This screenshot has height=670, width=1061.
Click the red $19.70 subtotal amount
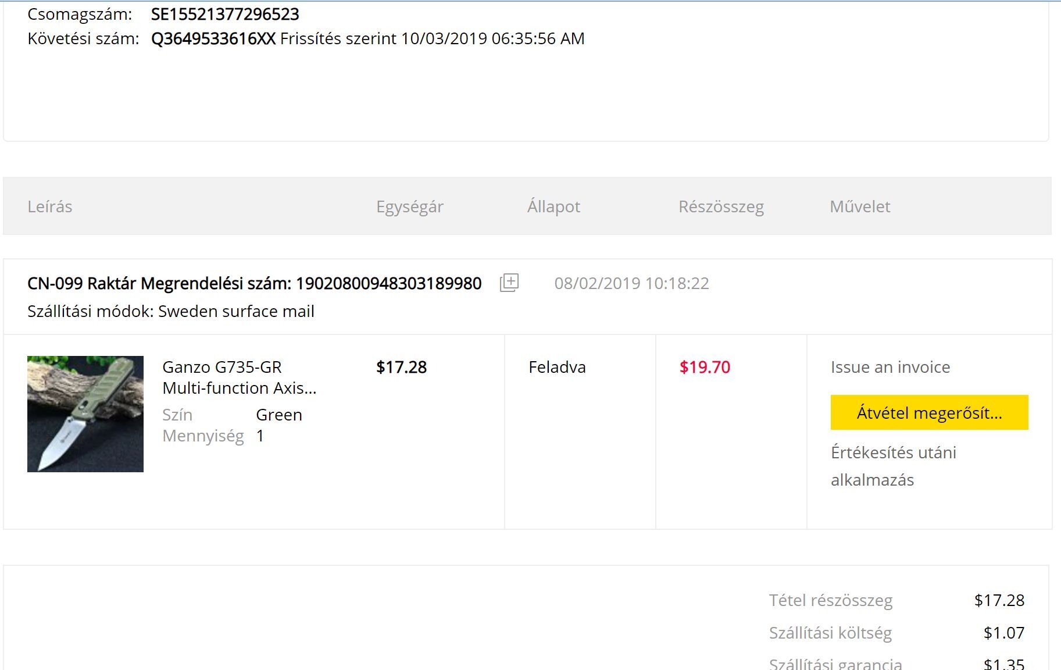[x=705, y=367]
